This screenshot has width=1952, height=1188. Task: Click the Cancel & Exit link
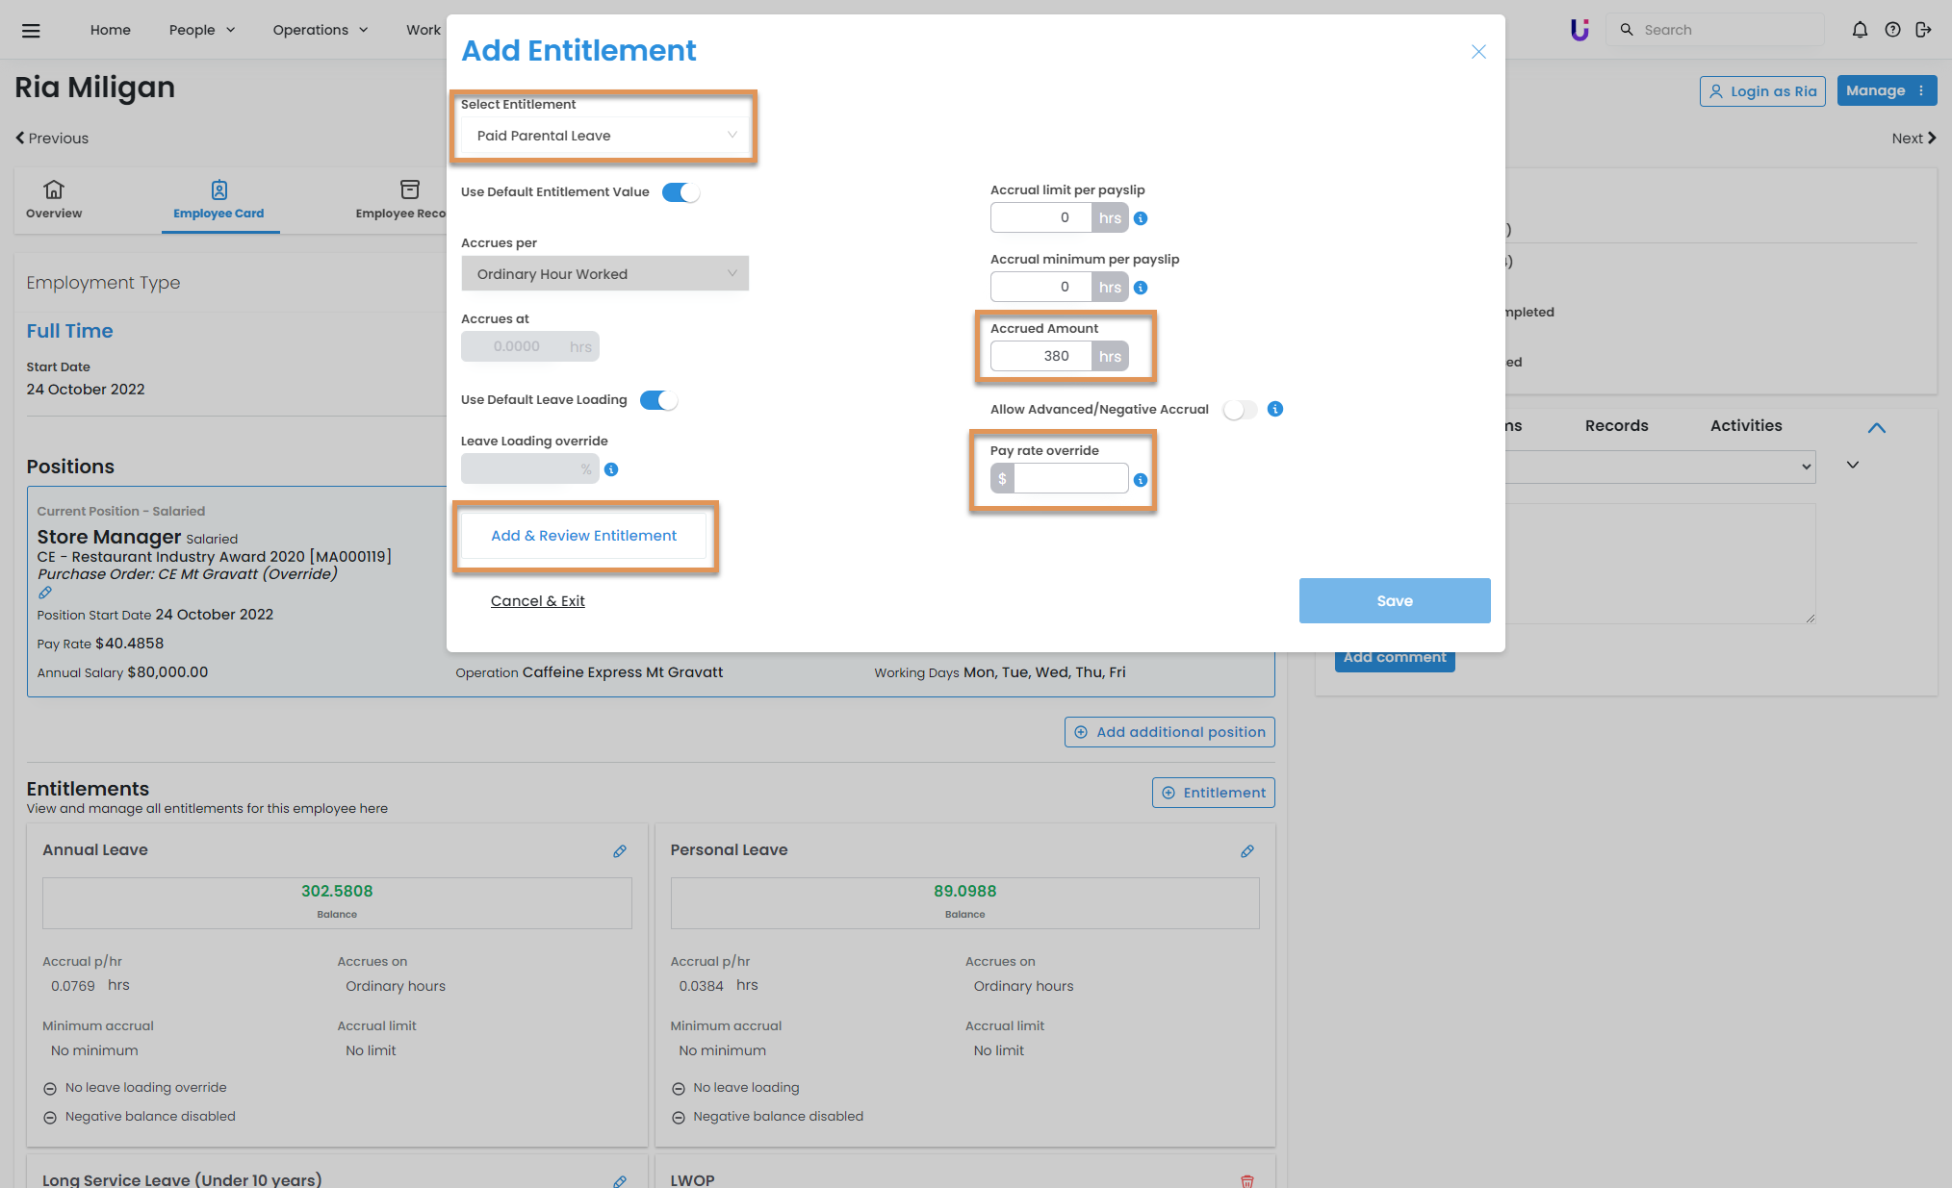tap(537, 601)
